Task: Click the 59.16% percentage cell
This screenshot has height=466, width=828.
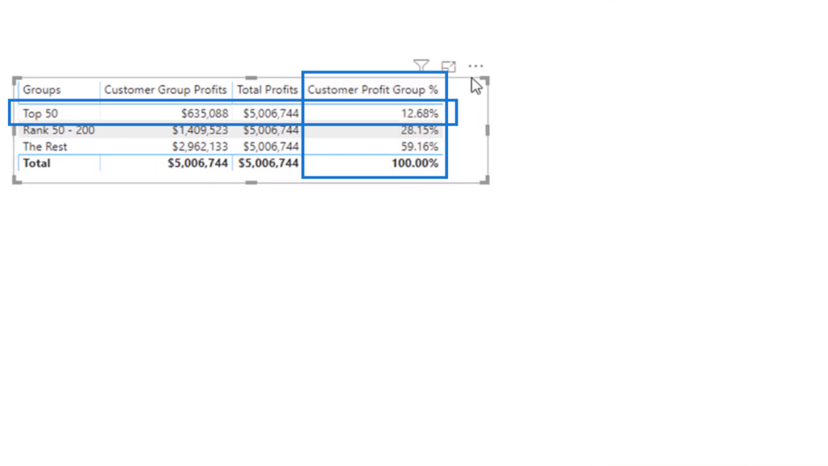Action: pos(420,146)
